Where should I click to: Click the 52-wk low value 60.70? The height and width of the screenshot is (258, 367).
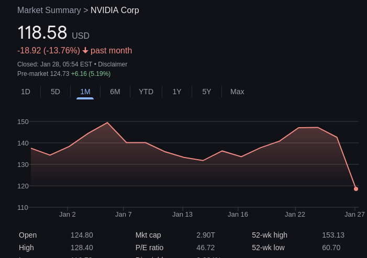(331, 248)
